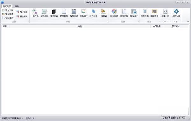
Task: Open the 帮助 help tab
Action: point(17,6)
